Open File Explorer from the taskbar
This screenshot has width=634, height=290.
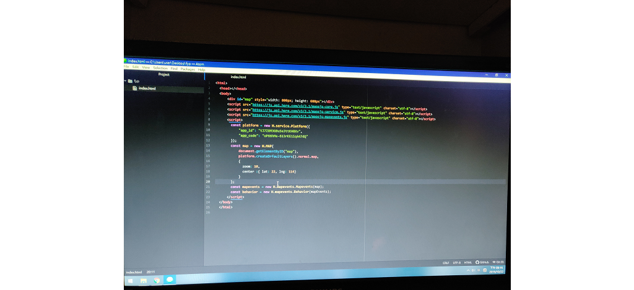point(143,281)
